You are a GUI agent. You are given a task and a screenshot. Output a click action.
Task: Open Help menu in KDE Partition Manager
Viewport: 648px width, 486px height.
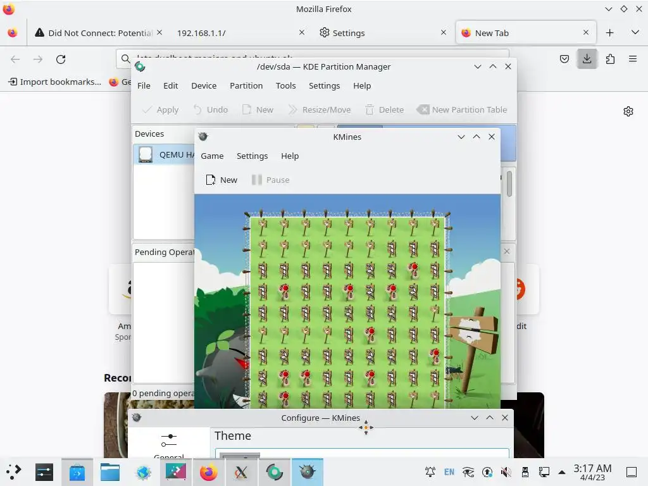362,85
